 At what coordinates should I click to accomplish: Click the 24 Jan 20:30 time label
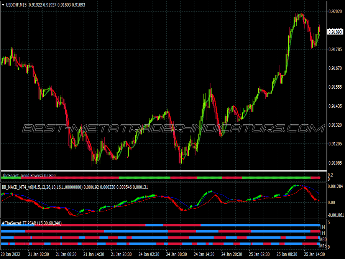[232, 254]
